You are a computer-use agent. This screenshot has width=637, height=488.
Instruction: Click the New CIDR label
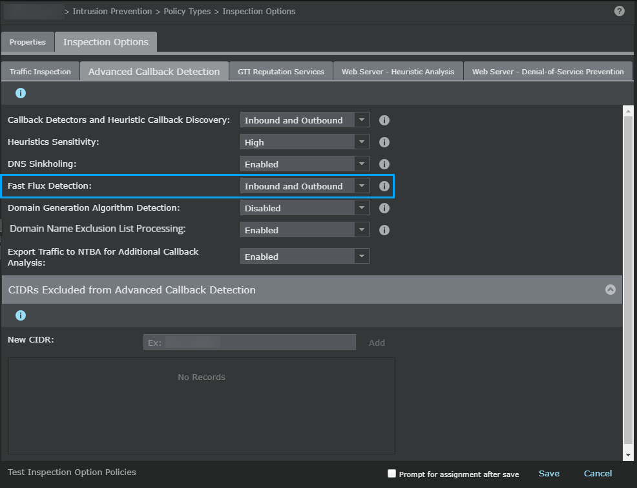tap(30, 340)
